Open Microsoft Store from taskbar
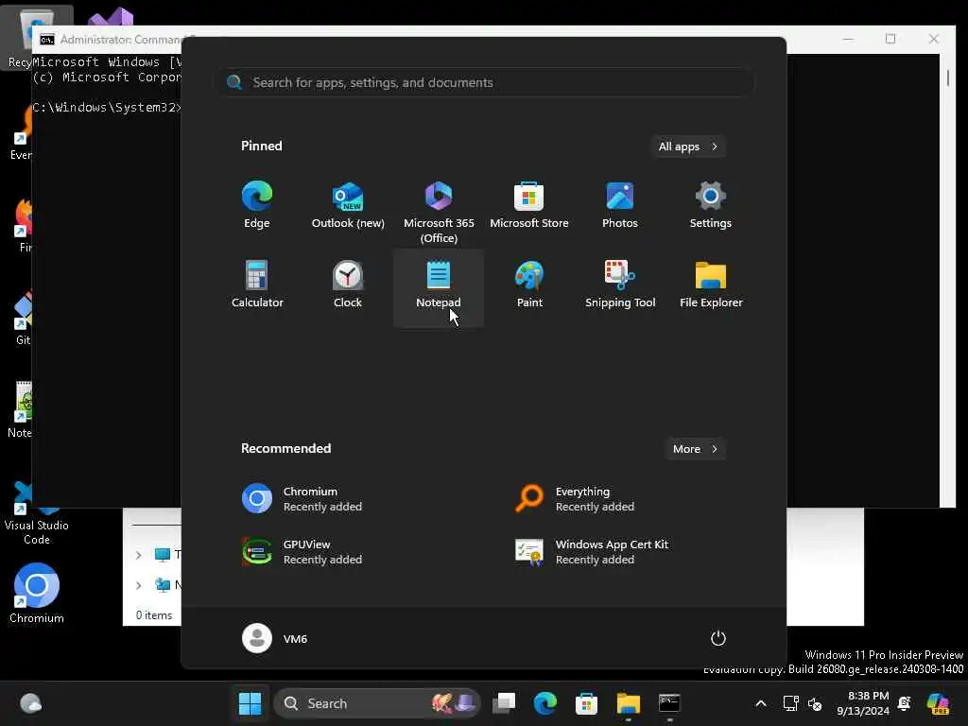 pyautogui.click(x=586, y=703)
